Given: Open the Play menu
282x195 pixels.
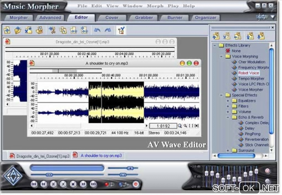Looking at the screenshot, I should pos(173,6).
